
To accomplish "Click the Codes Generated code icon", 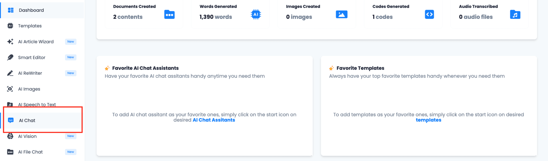I will (x=429, y=14).
